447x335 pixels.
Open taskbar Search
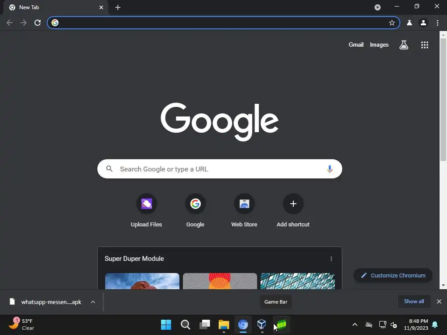(x=185, y=325)
